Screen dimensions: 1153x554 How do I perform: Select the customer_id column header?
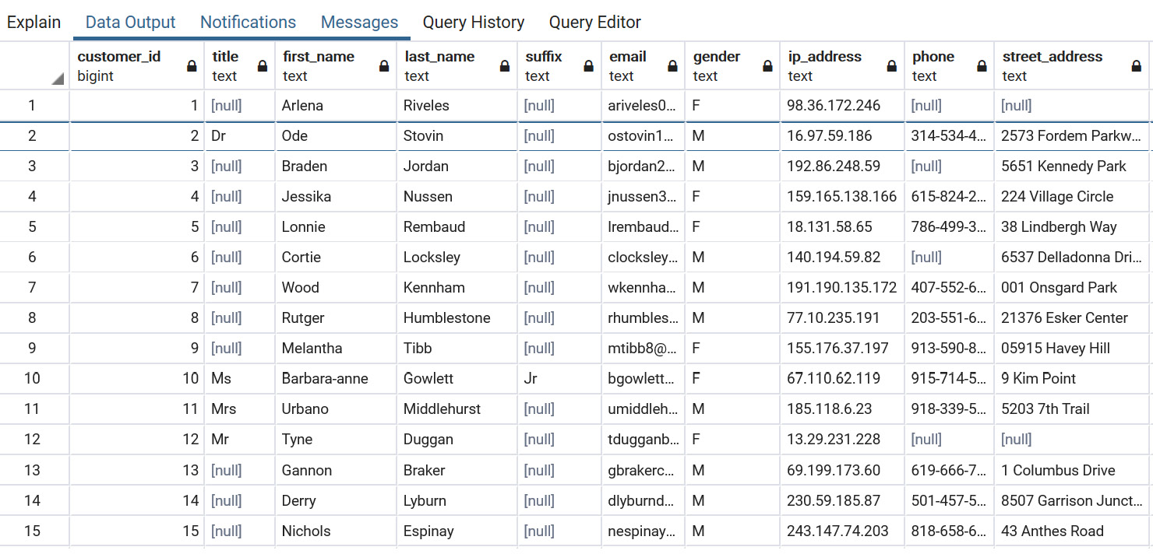pyautogui.click(x=137, y=66)
